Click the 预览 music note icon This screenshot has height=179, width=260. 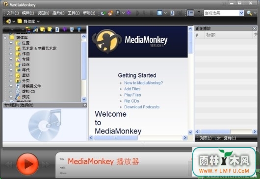pos(18,97)
